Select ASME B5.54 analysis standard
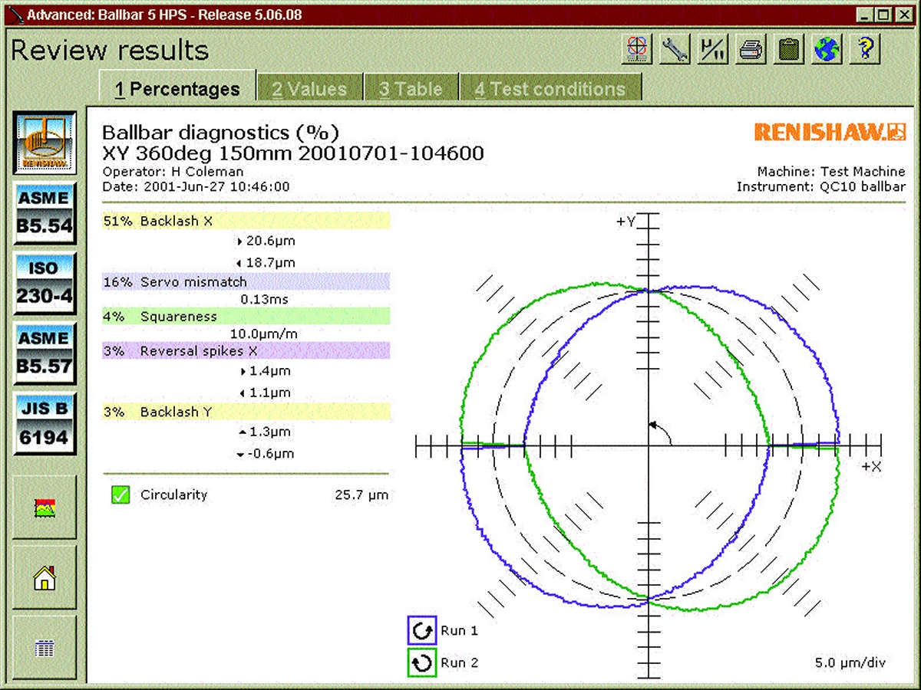 (45, 212)
